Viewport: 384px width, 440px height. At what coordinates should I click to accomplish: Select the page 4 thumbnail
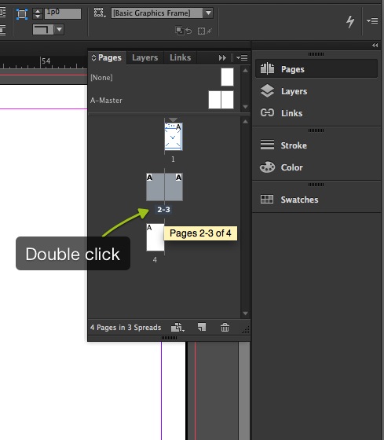coord(155,237)
